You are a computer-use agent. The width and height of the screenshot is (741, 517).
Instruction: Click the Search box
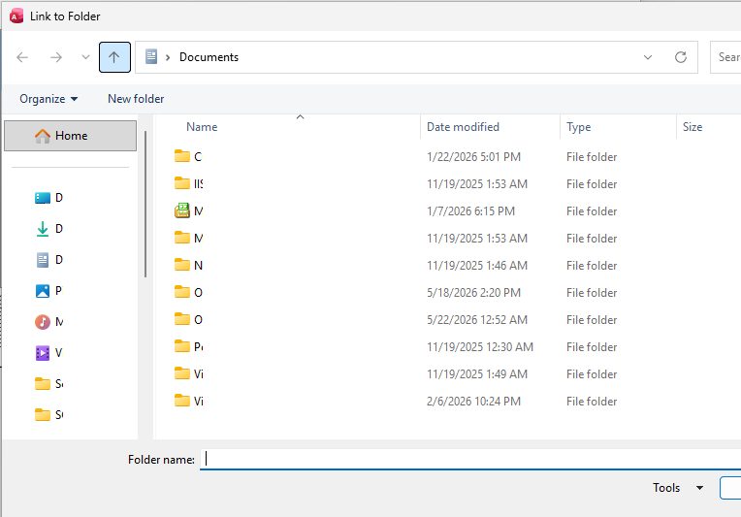click(x=725, y=57)
